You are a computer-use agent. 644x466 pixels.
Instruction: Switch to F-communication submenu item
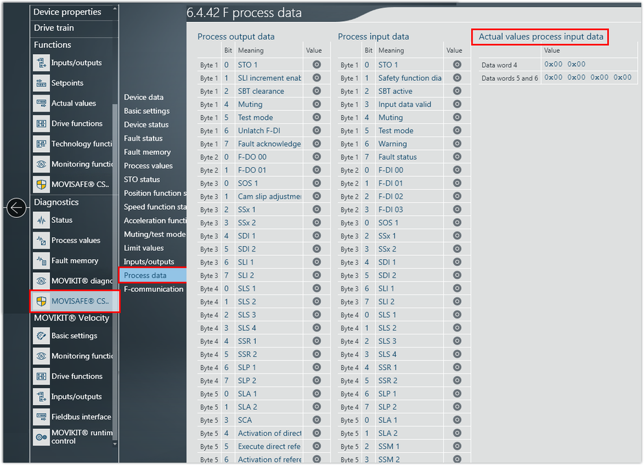pos(153,289)
